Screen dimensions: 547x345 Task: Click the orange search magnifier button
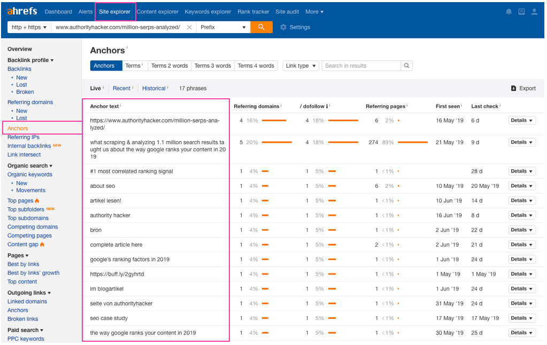click(261, 27)
